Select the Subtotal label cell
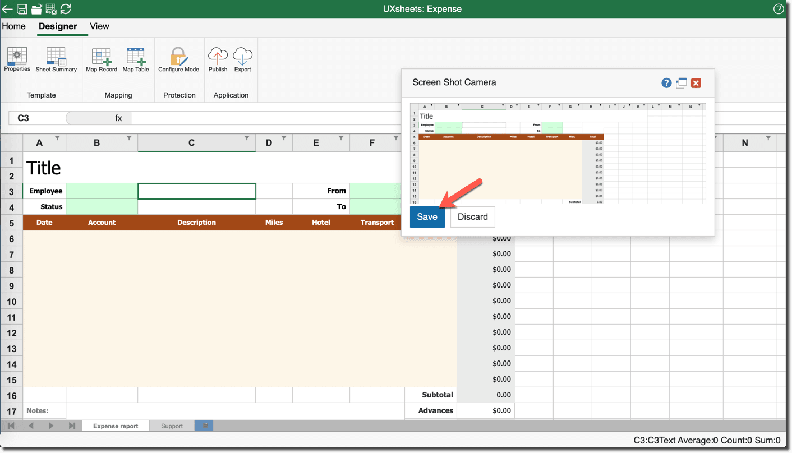Viewport: 792px width, 453px height. 431,395
